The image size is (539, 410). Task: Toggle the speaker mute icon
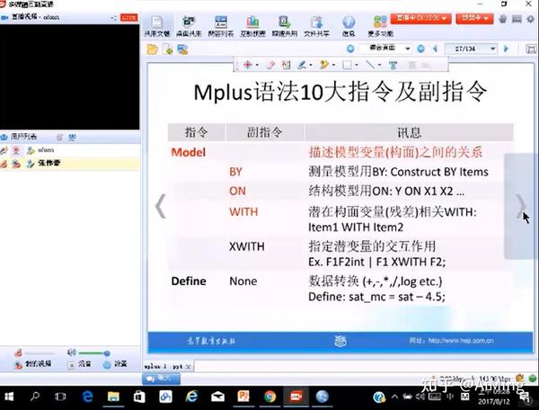(71, 352)
